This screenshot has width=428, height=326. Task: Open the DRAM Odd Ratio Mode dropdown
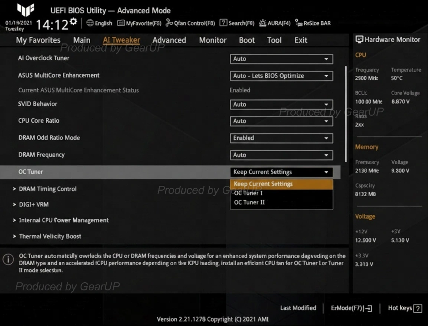(281, 138)
